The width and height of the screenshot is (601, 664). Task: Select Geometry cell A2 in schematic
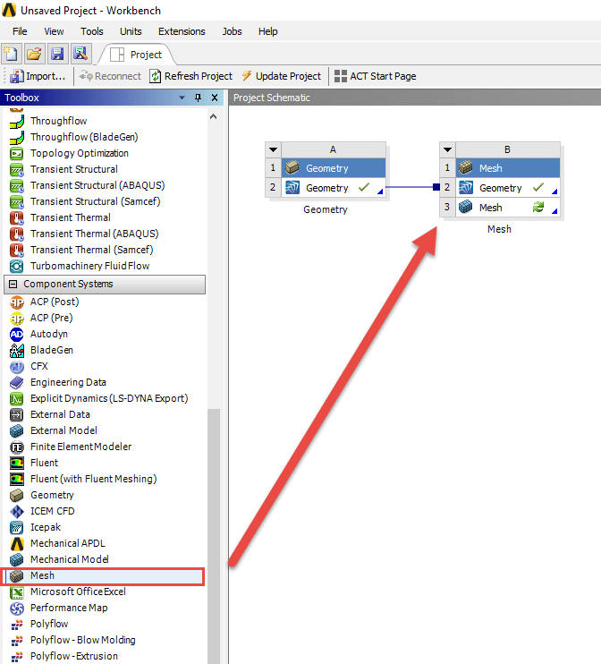tap(334, 188)
